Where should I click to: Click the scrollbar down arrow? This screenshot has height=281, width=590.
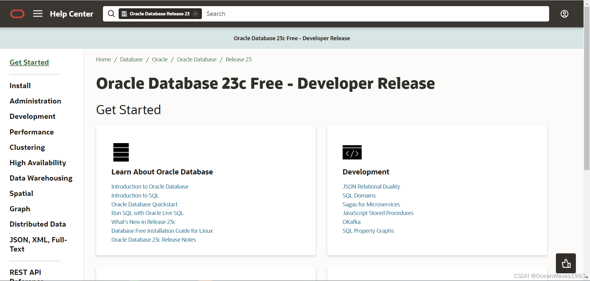point(587,278)
